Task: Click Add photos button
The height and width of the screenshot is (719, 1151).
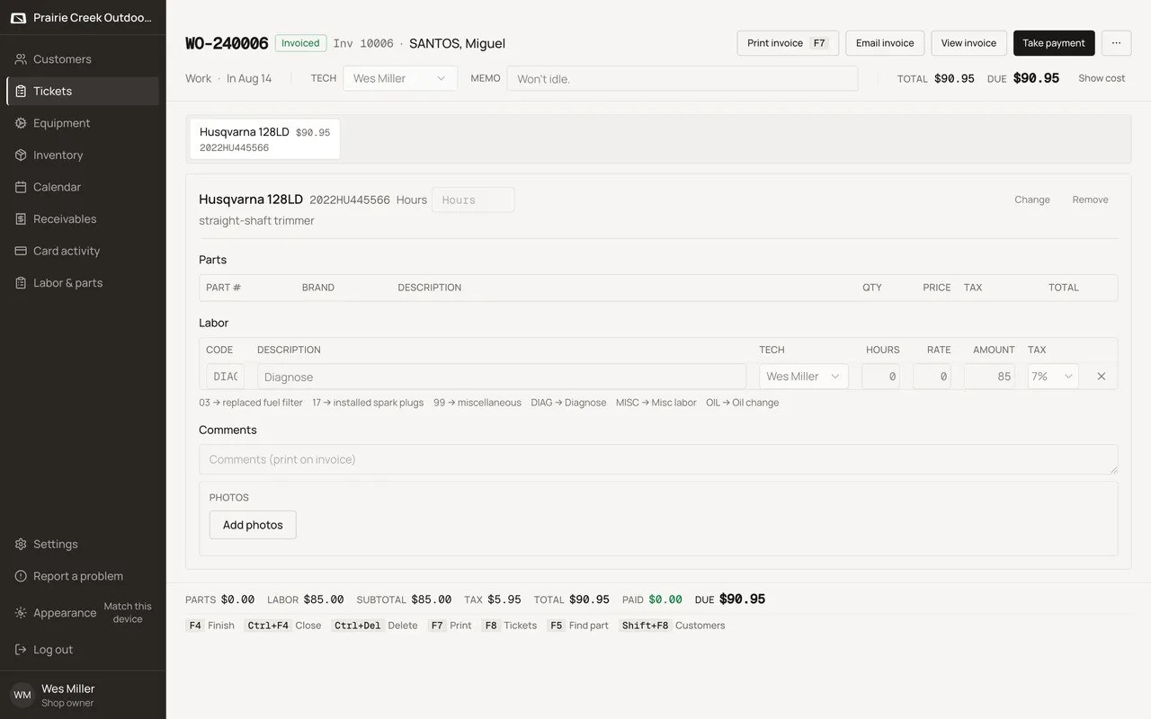Action: [253, 525]
